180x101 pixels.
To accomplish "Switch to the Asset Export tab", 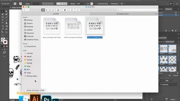I will tap(170, 42).
